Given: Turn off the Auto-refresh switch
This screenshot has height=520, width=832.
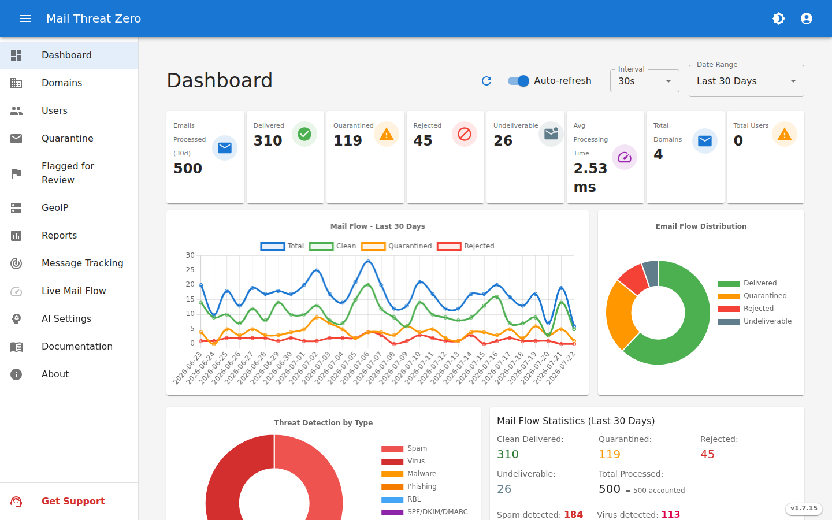Looking at the screenshot, I should (518, 81).
